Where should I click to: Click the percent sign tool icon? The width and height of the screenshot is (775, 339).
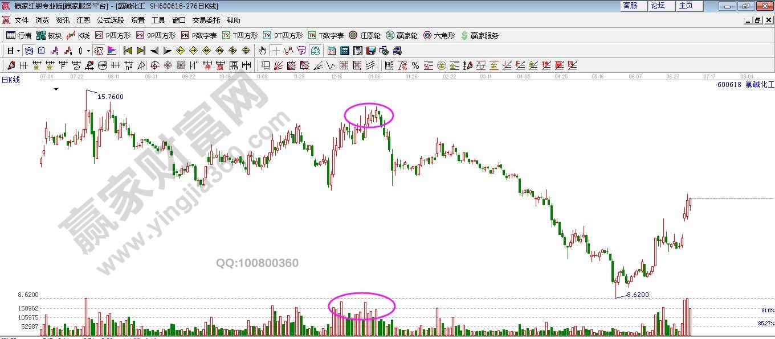[x=415, y=65]
